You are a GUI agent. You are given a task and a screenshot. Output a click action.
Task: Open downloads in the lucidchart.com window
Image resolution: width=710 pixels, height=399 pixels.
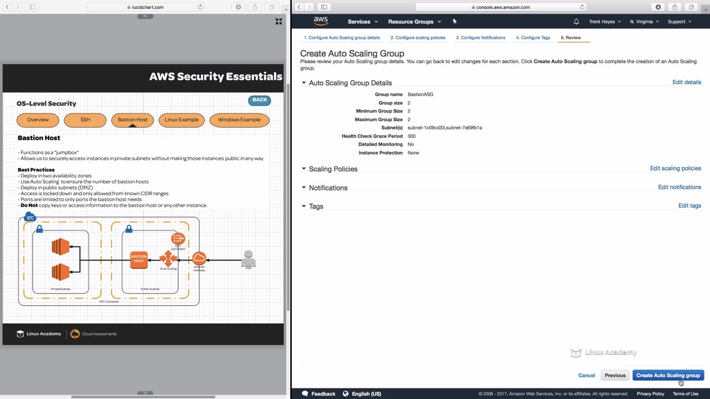[239, 7]
